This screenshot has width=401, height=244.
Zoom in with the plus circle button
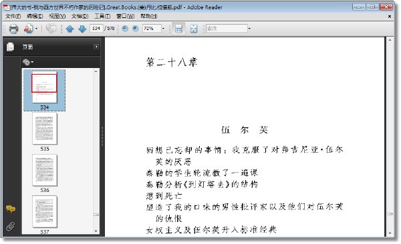(135, 28)
